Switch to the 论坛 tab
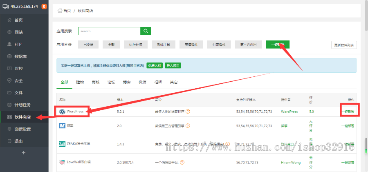 pyautogui.click(x=111, y=82)
